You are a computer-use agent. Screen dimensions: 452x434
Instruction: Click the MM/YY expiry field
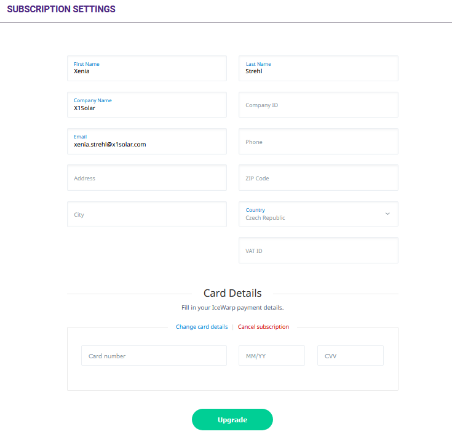[272, 356]
